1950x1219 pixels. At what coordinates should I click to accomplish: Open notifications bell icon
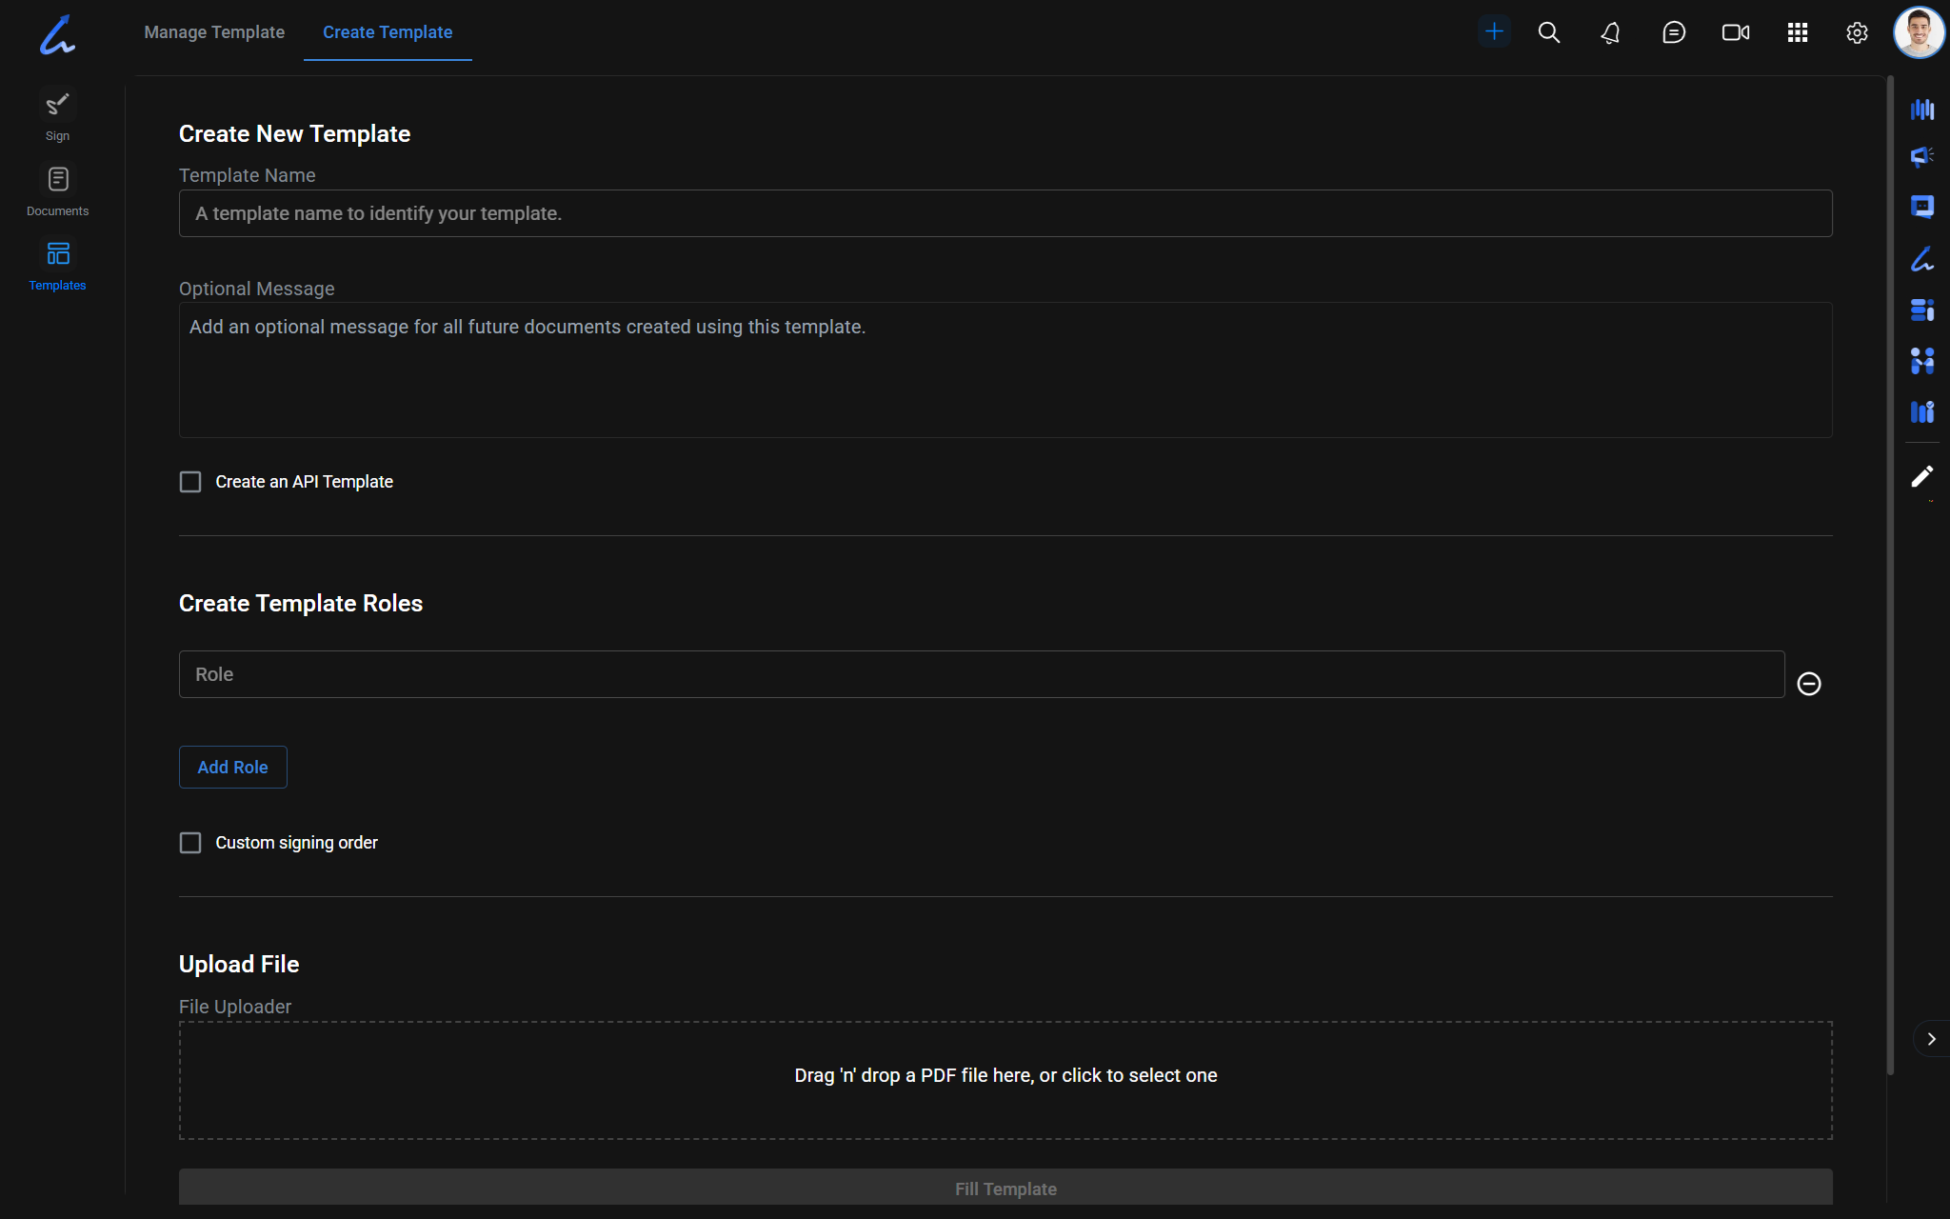[1610, 32]
